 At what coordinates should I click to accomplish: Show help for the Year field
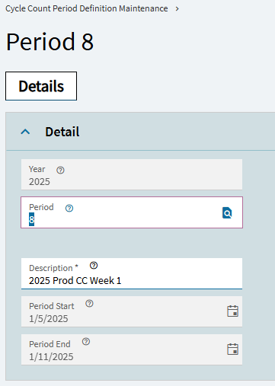[x=60, y=170]
